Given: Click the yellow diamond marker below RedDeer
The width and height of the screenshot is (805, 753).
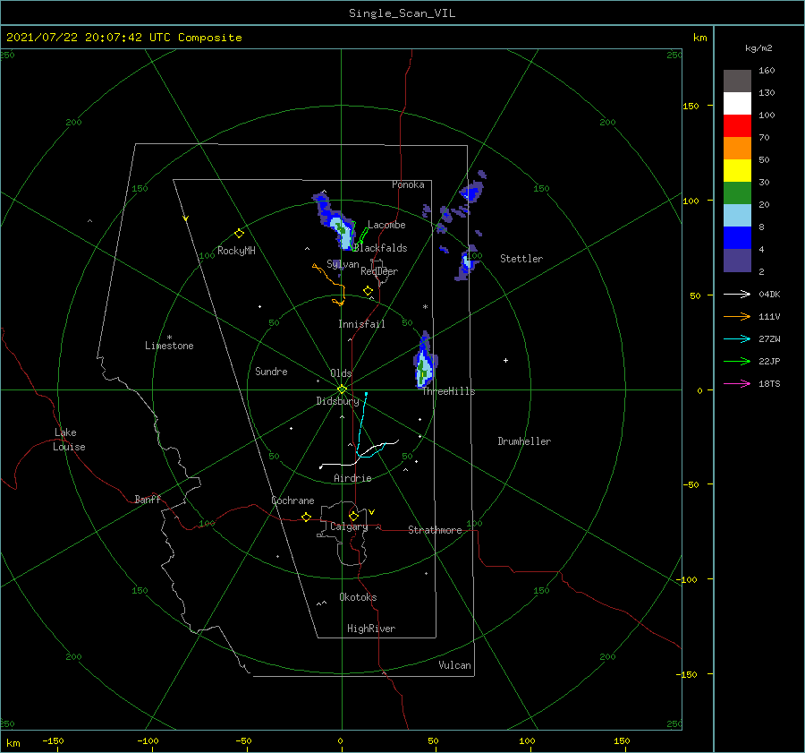Looking at the screenshot, I should pos(368,290).
